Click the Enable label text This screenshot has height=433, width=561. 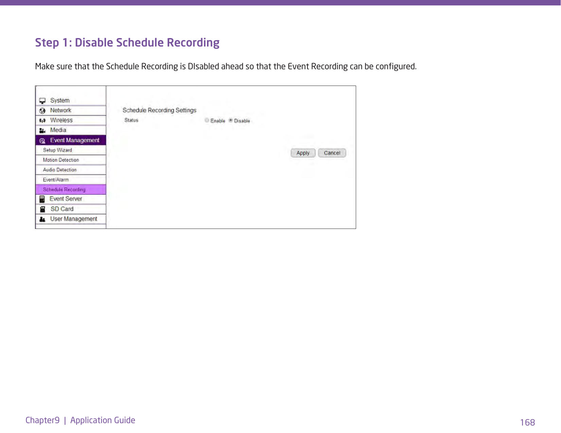click(218, 121)
